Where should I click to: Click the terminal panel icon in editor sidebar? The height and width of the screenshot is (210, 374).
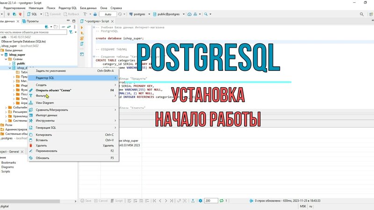tap(82, 54)
